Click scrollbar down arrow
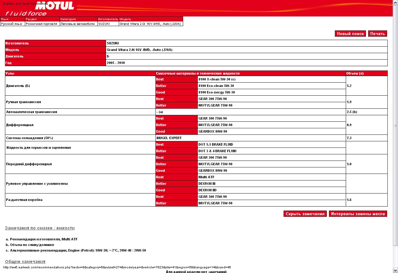 (x=395, y=270)
